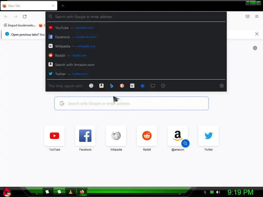Viewport: 263px width, 197px height.
Task: Expand hidden tray icons arrow
Action: [x=205, y=192]
